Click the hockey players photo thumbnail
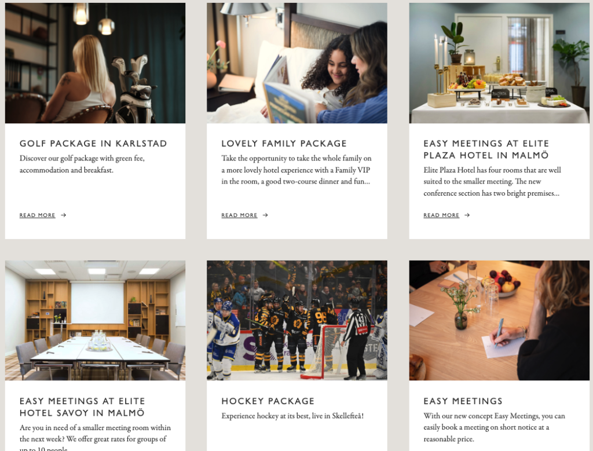This screenshot has width=593, height=451. (x=297, y=320)
